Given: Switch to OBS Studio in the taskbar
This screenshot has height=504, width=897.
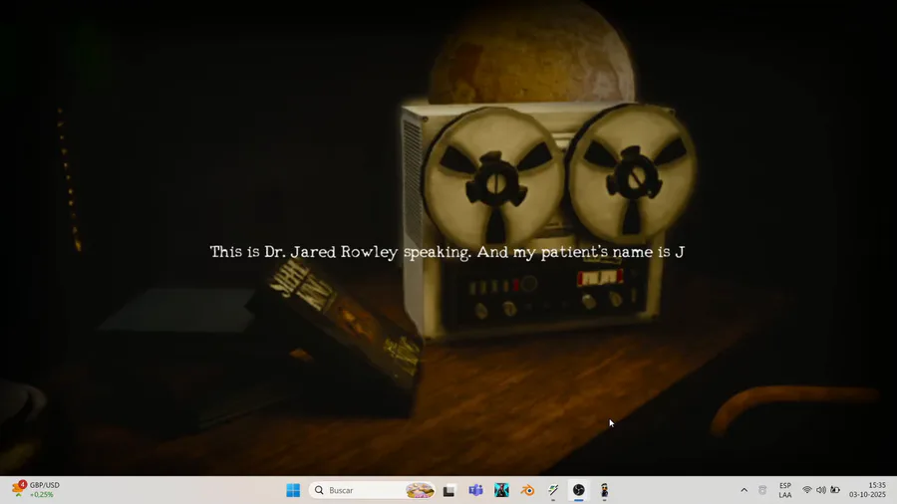Looking at the screenshot, I should (x=579, y=490).
